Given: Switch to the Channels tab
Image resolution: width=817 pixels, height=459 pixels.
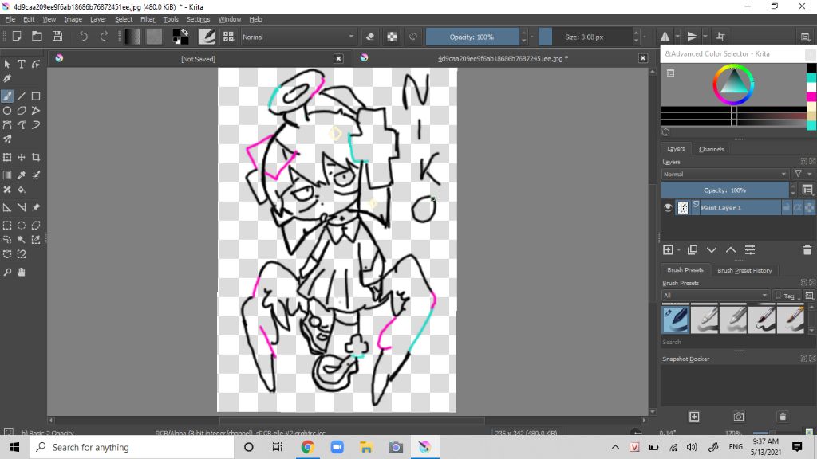Looking at the screenshot, I should pyautogui.click(x=711, y=149).
